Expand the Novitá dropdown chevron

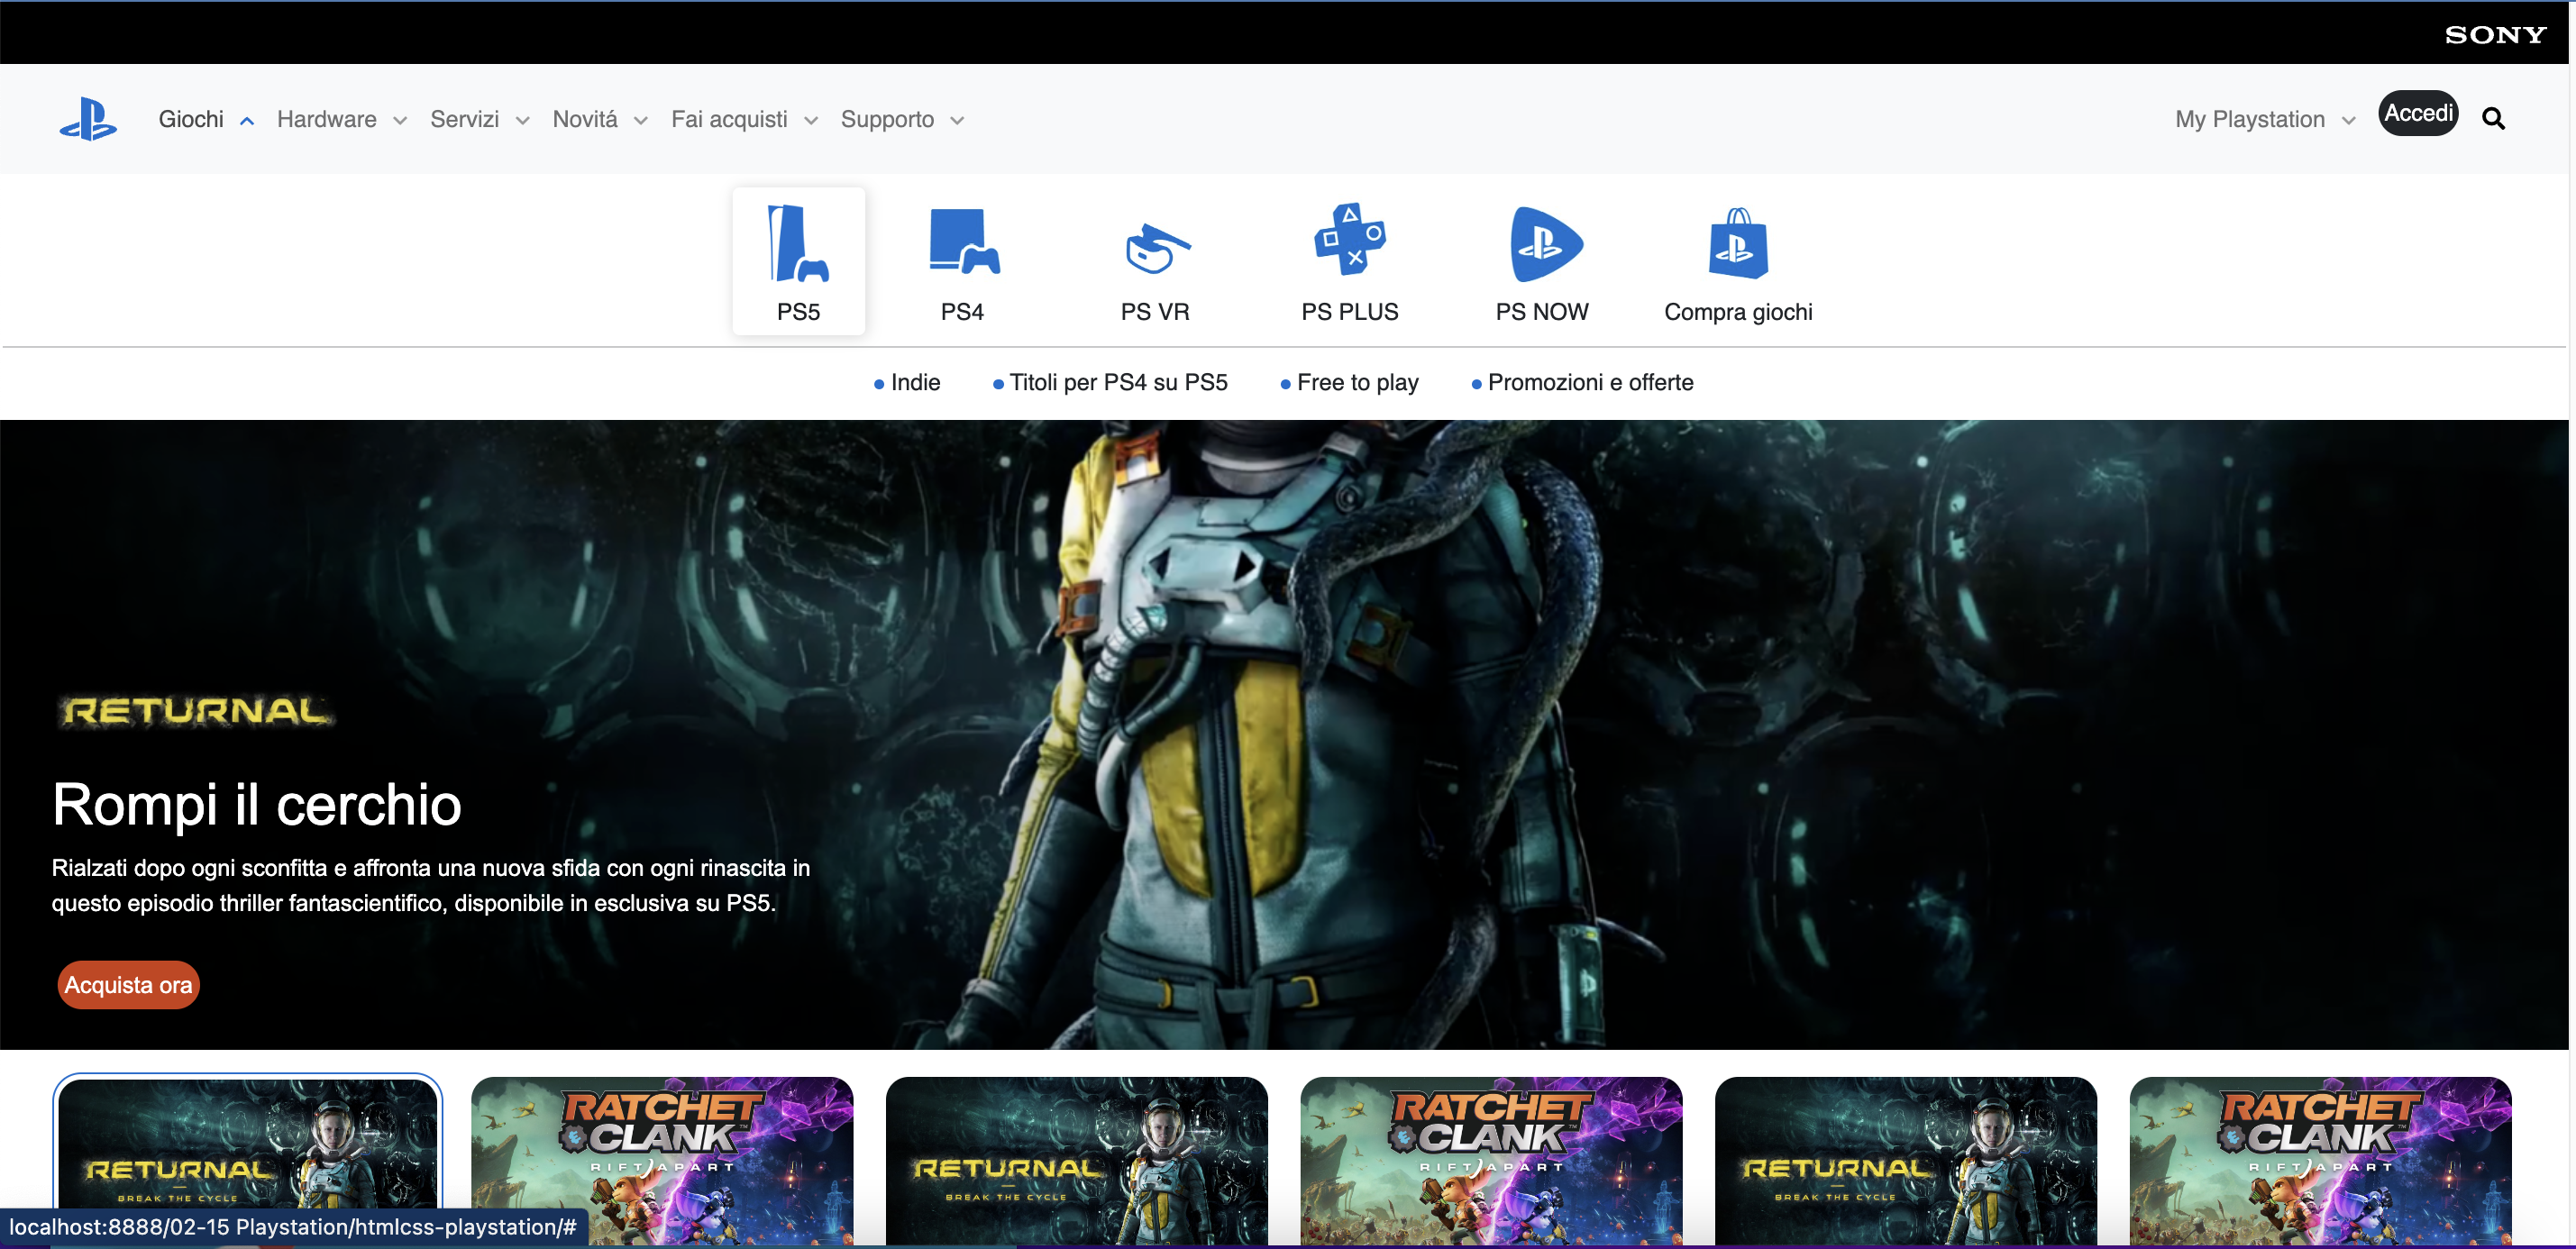pos(641,121)
